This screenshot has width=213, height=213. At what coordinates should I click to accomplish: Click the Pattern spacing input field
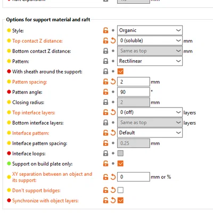click(134, 81)
